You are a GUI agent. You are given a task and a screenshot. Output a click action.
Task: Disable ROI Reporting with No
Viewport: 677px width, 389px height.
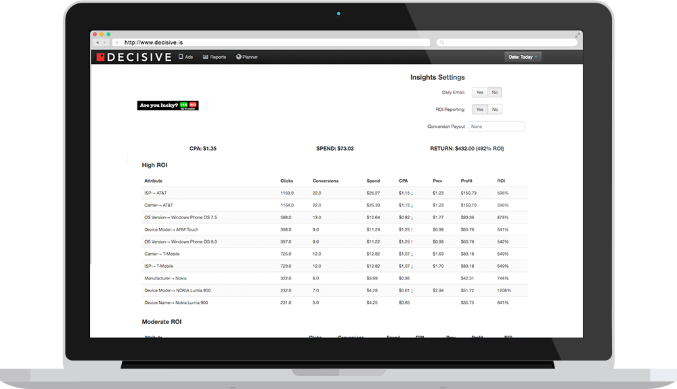[495, 110]
